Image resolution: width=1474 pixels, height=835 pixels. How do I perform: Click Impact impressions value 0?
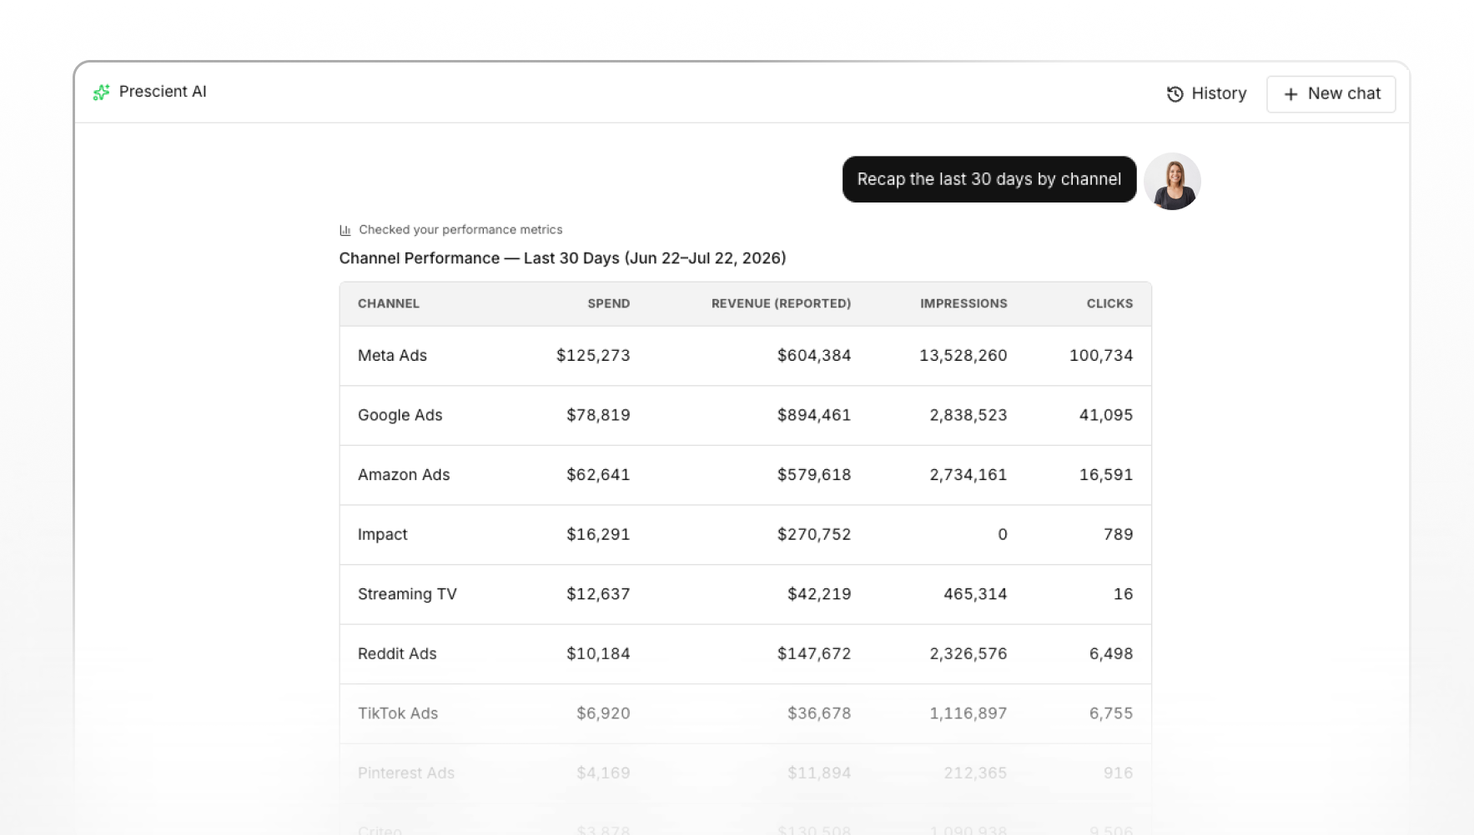1003,534
